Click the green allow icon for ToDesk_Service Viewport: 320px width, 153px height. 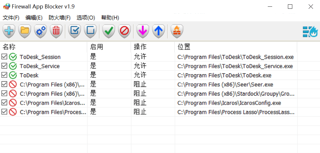[x=13, y=66]
